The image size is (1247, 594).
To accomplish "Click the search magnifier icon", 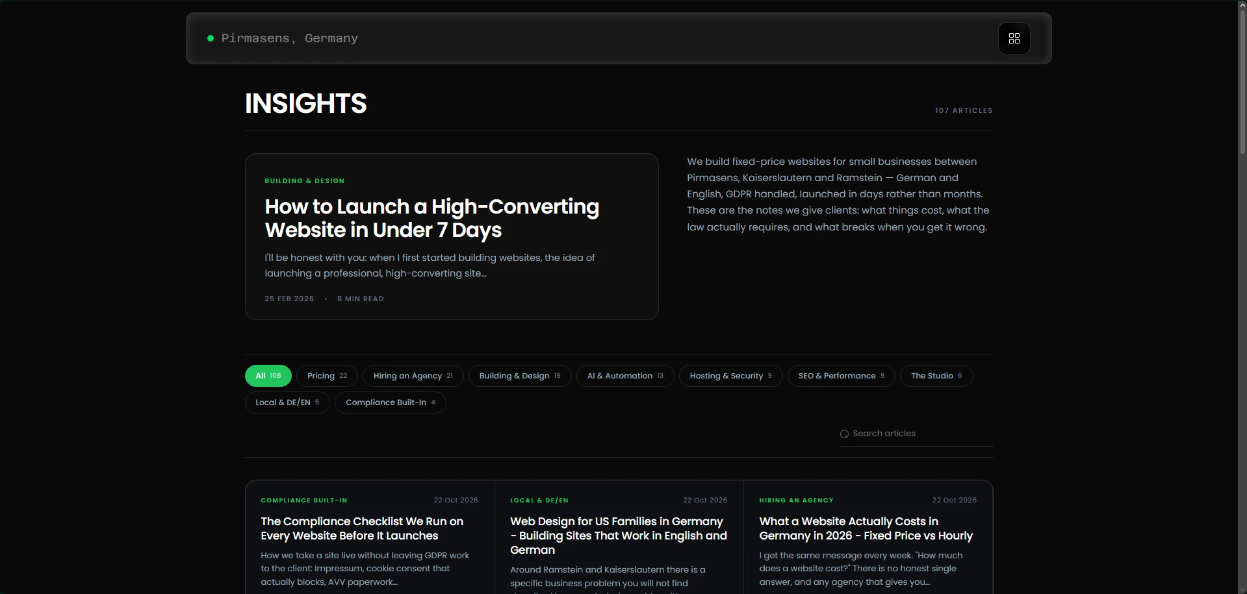I will click(844, 434).
